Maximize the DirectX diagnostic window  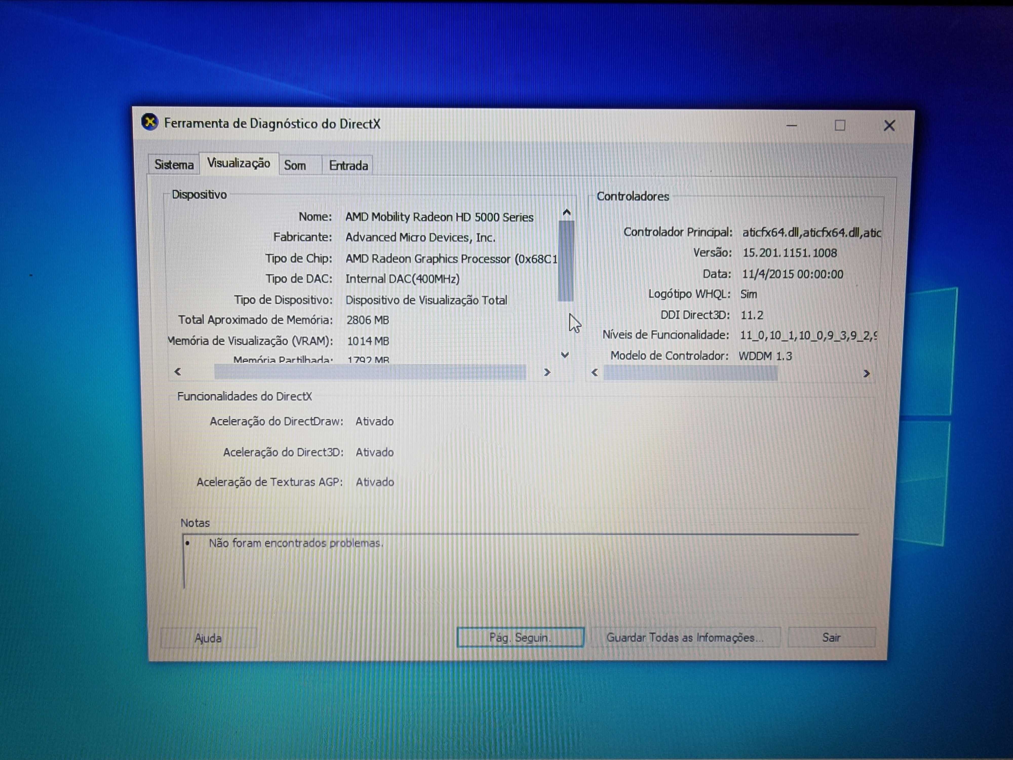coord(840,125)
